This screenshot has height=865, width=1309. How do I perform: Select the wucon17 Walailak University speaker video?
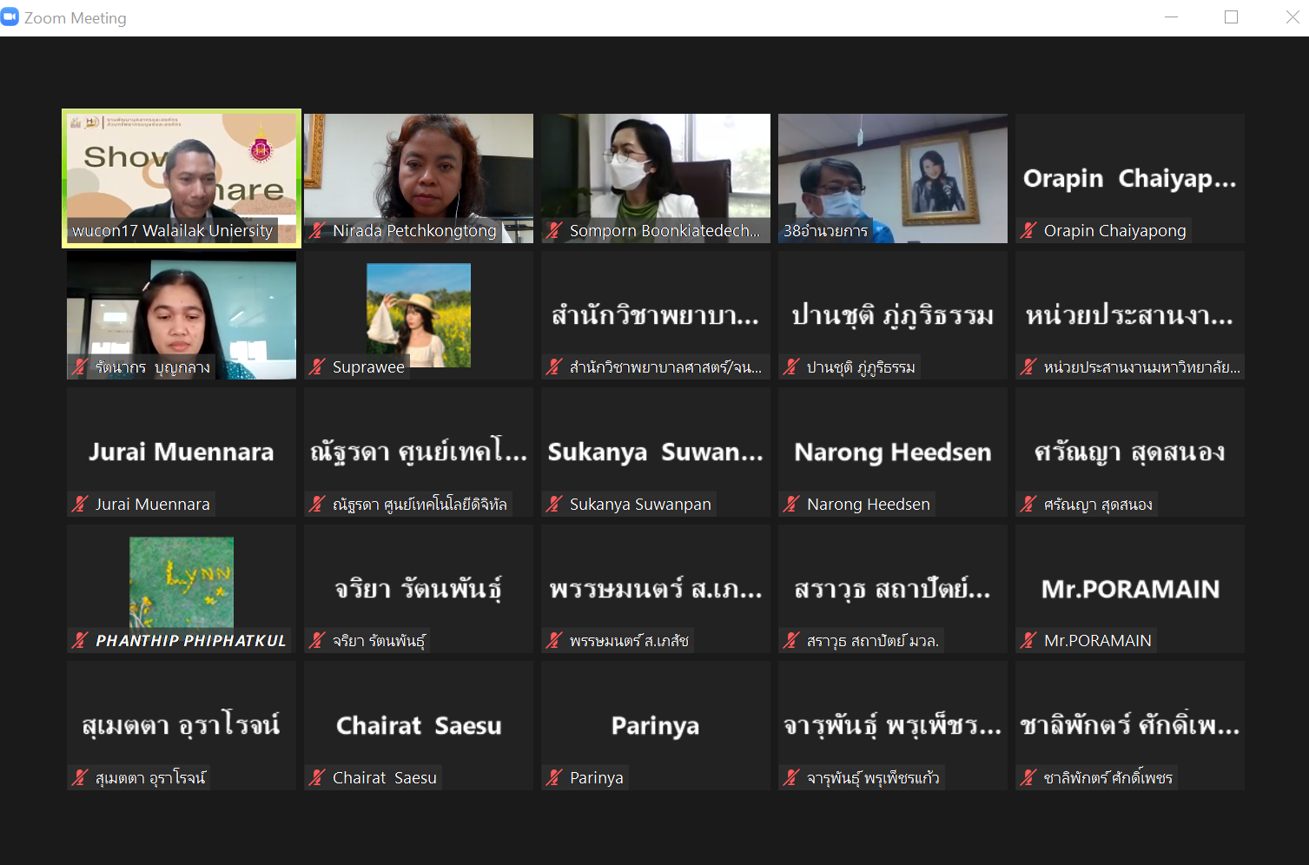point(181,174)
